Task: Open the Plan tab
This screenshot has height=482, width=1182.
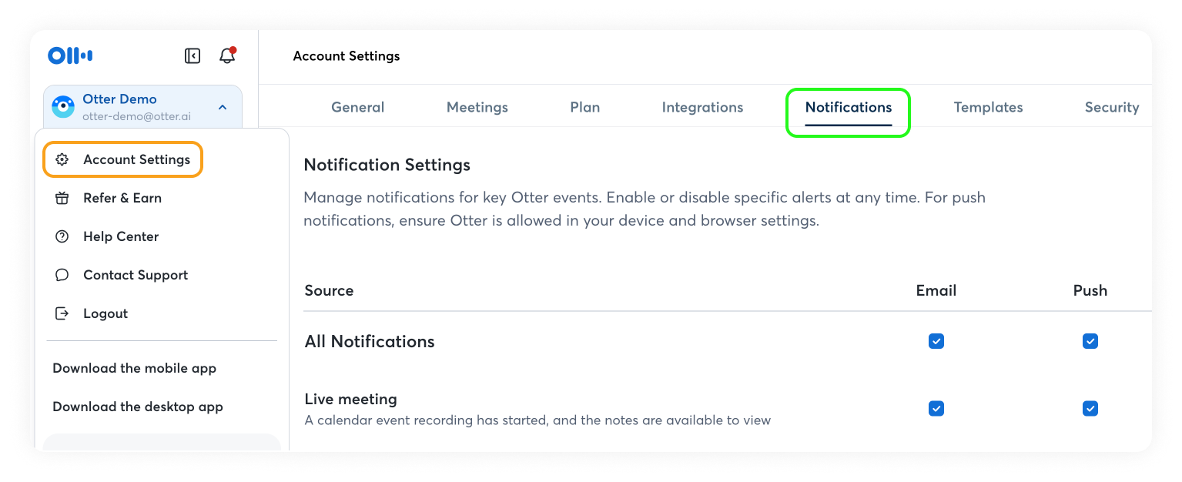Action: pyautogui.click(x=584, y=107)
